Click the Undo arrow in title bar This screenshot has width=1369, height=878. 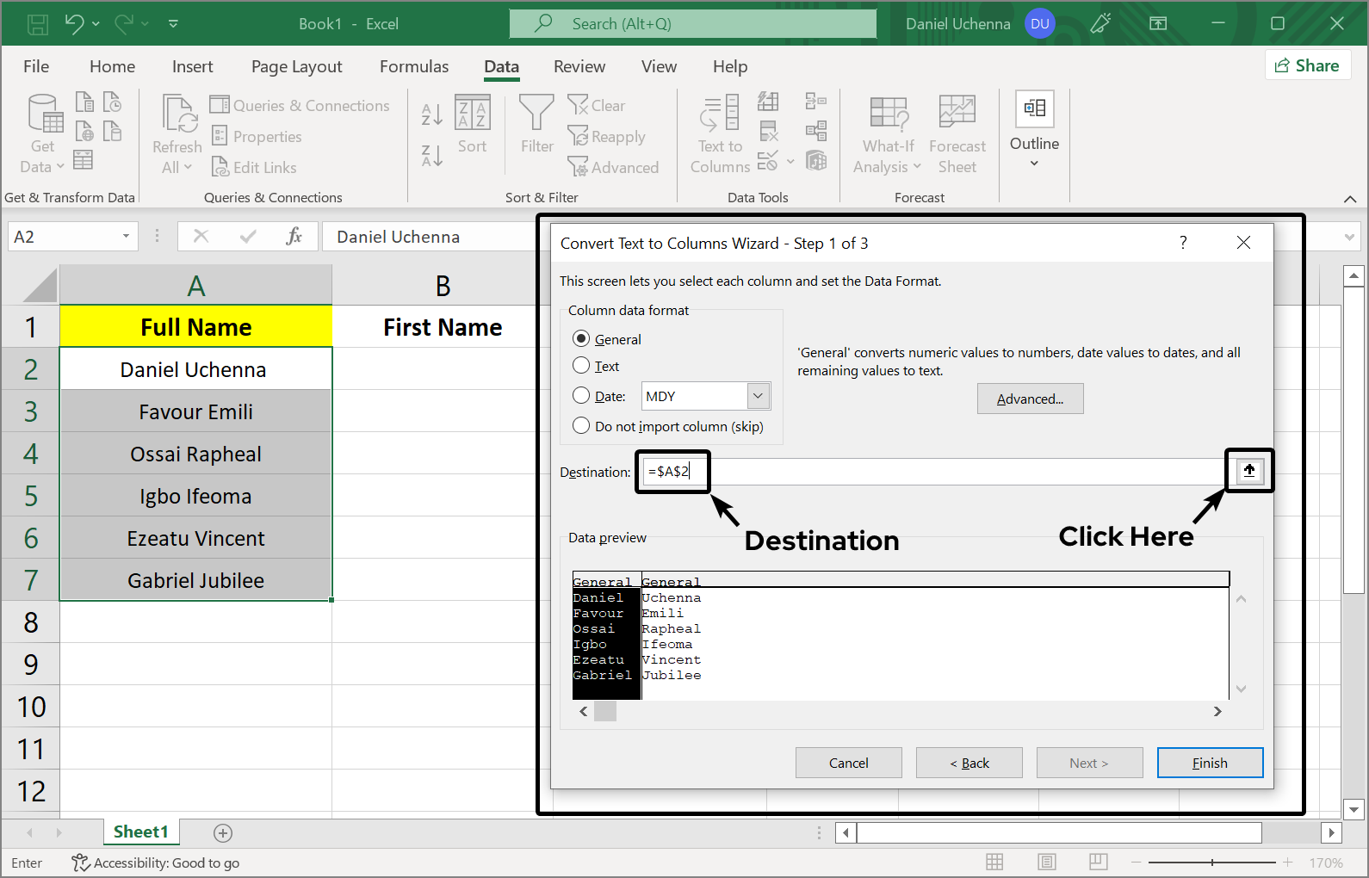click(x=74, y=24)
